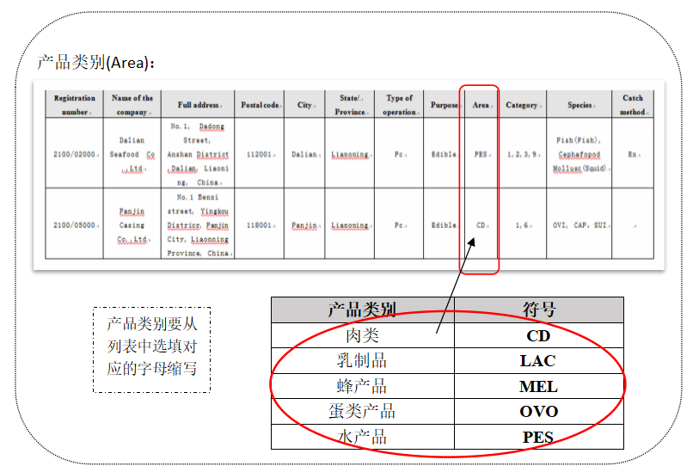Click the Dalian Seafood Co., Ltd cell
The width and height of the screenshot is (699, 472).
132,154
